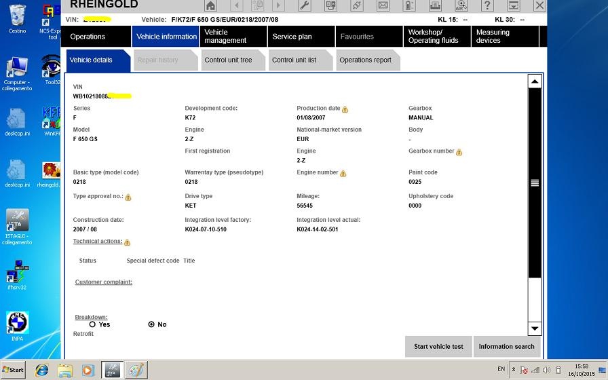Click the 15:58 clock in the taskbar
608x380 pixels.
click(x=582, y=366)
